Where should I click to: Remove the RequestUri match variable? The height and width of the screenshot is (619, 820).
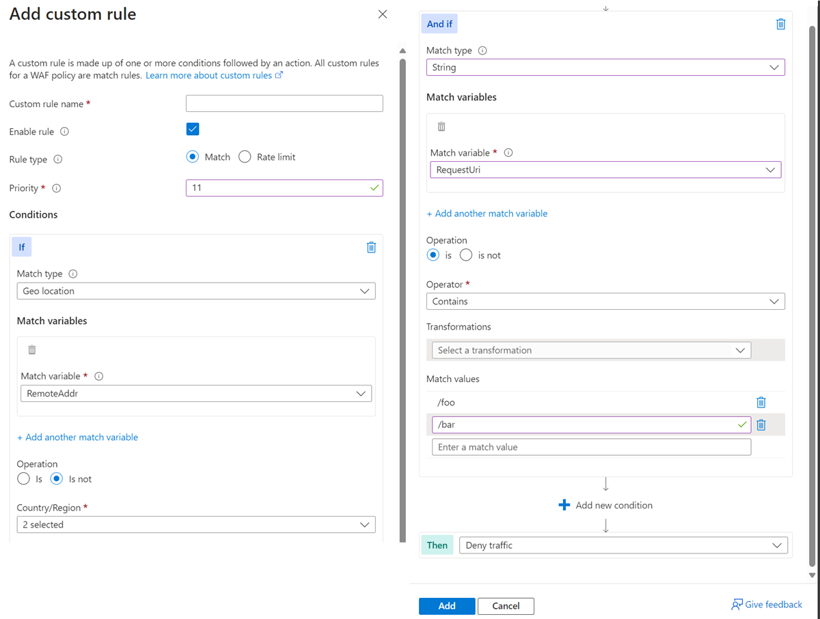tap(441, 127)
